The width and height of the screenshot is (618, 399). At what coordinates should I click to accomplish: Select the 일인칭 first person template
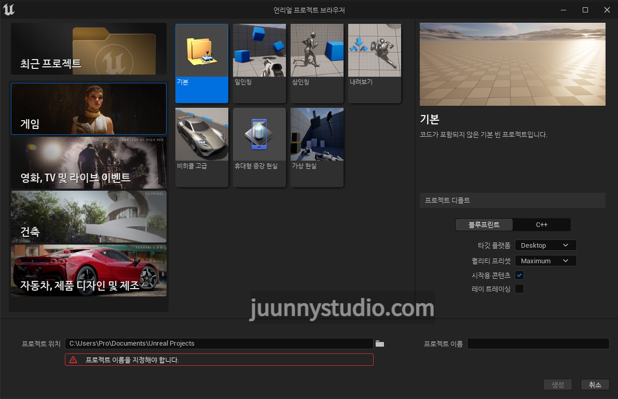[x=259, y=63]
